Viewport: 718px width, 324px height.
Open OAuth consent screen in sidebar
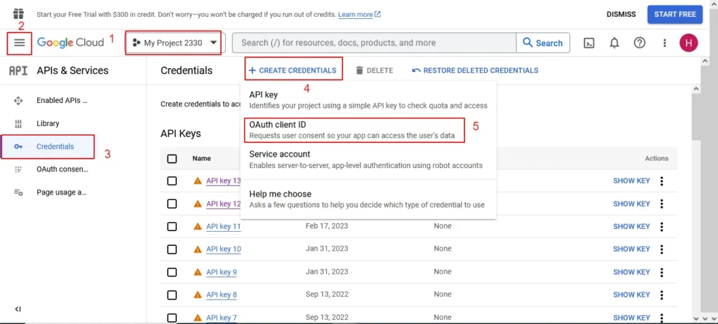(x=62, y=169)
